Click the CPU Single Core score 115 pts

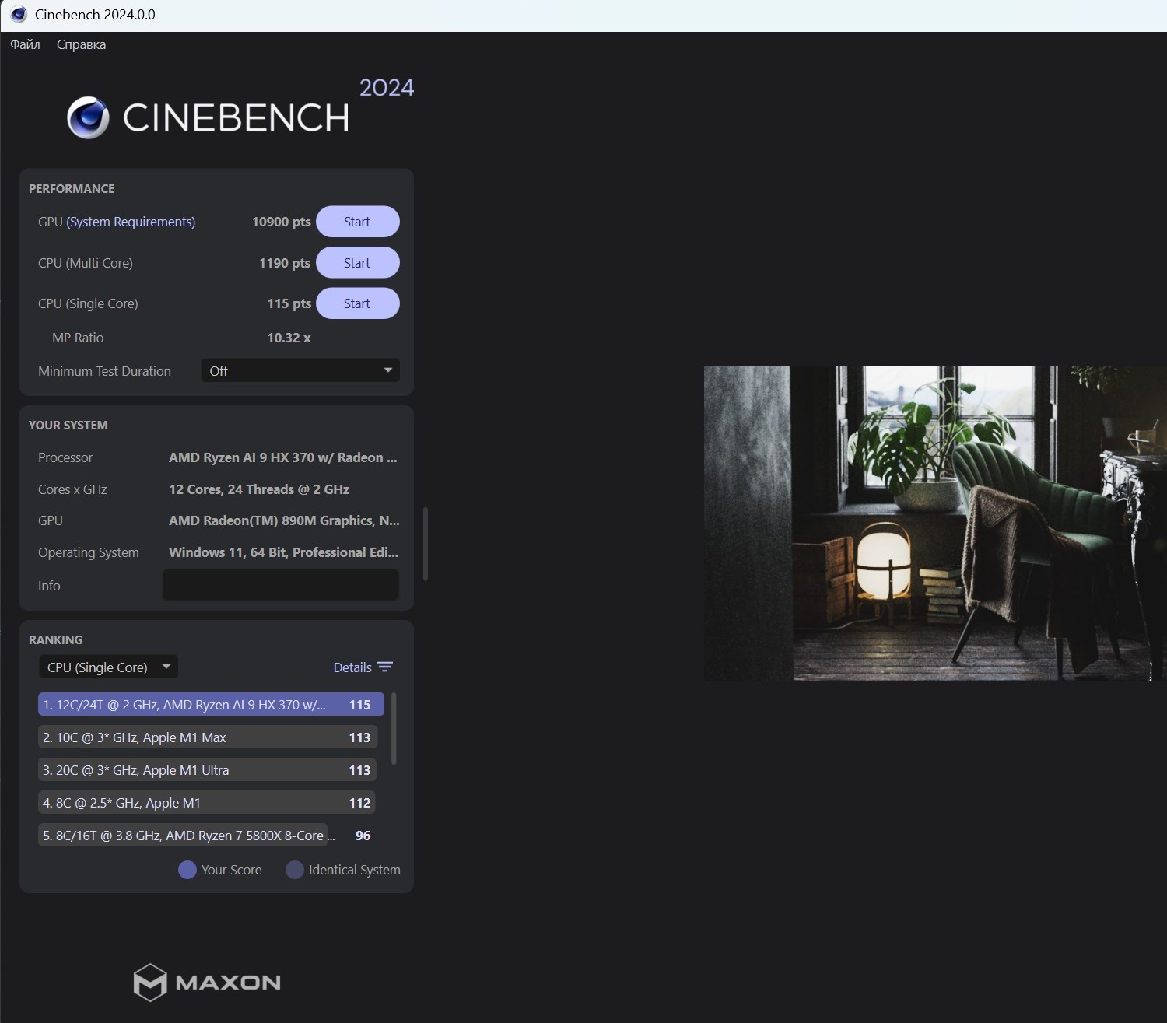coord(289,303)
